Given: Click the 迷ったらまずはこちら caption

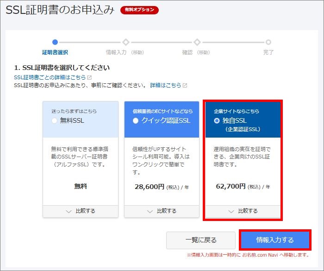Looking at the screenshot, I should (x=74, y=111).
